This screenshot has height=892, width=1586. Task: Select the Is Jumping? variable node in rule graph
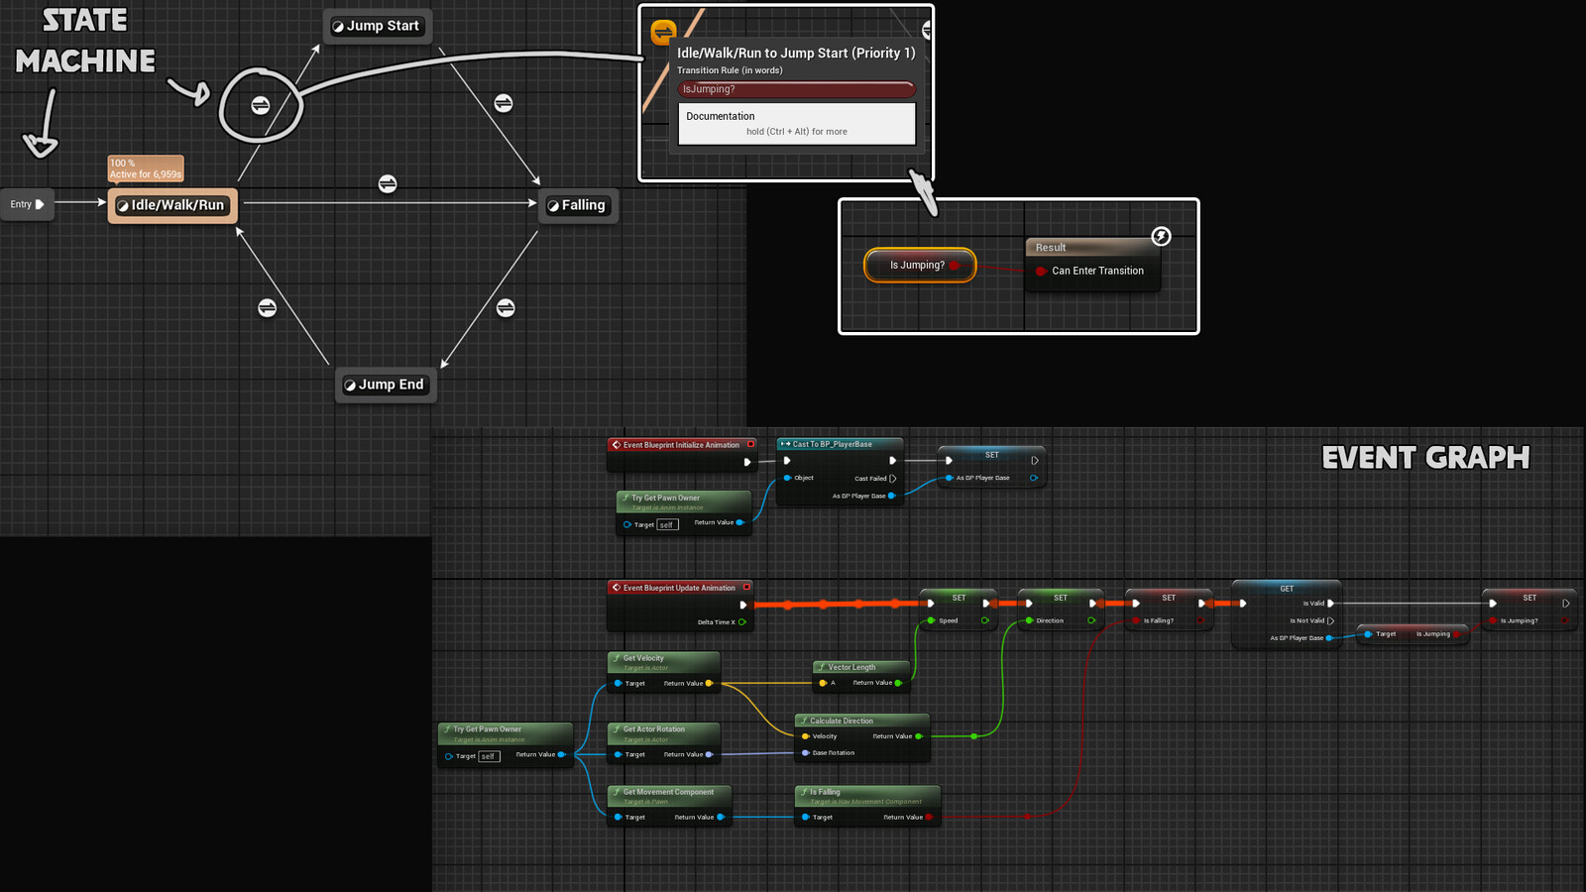[920, 265]
